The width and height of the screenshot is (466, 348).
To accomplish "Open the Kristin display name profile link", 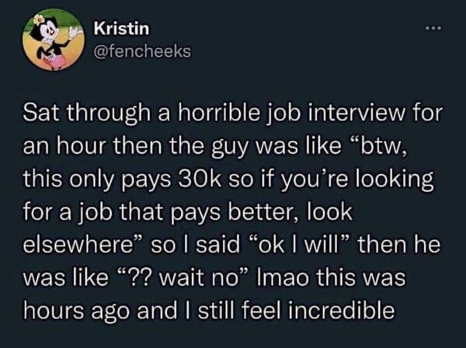I will pos(122,29).
